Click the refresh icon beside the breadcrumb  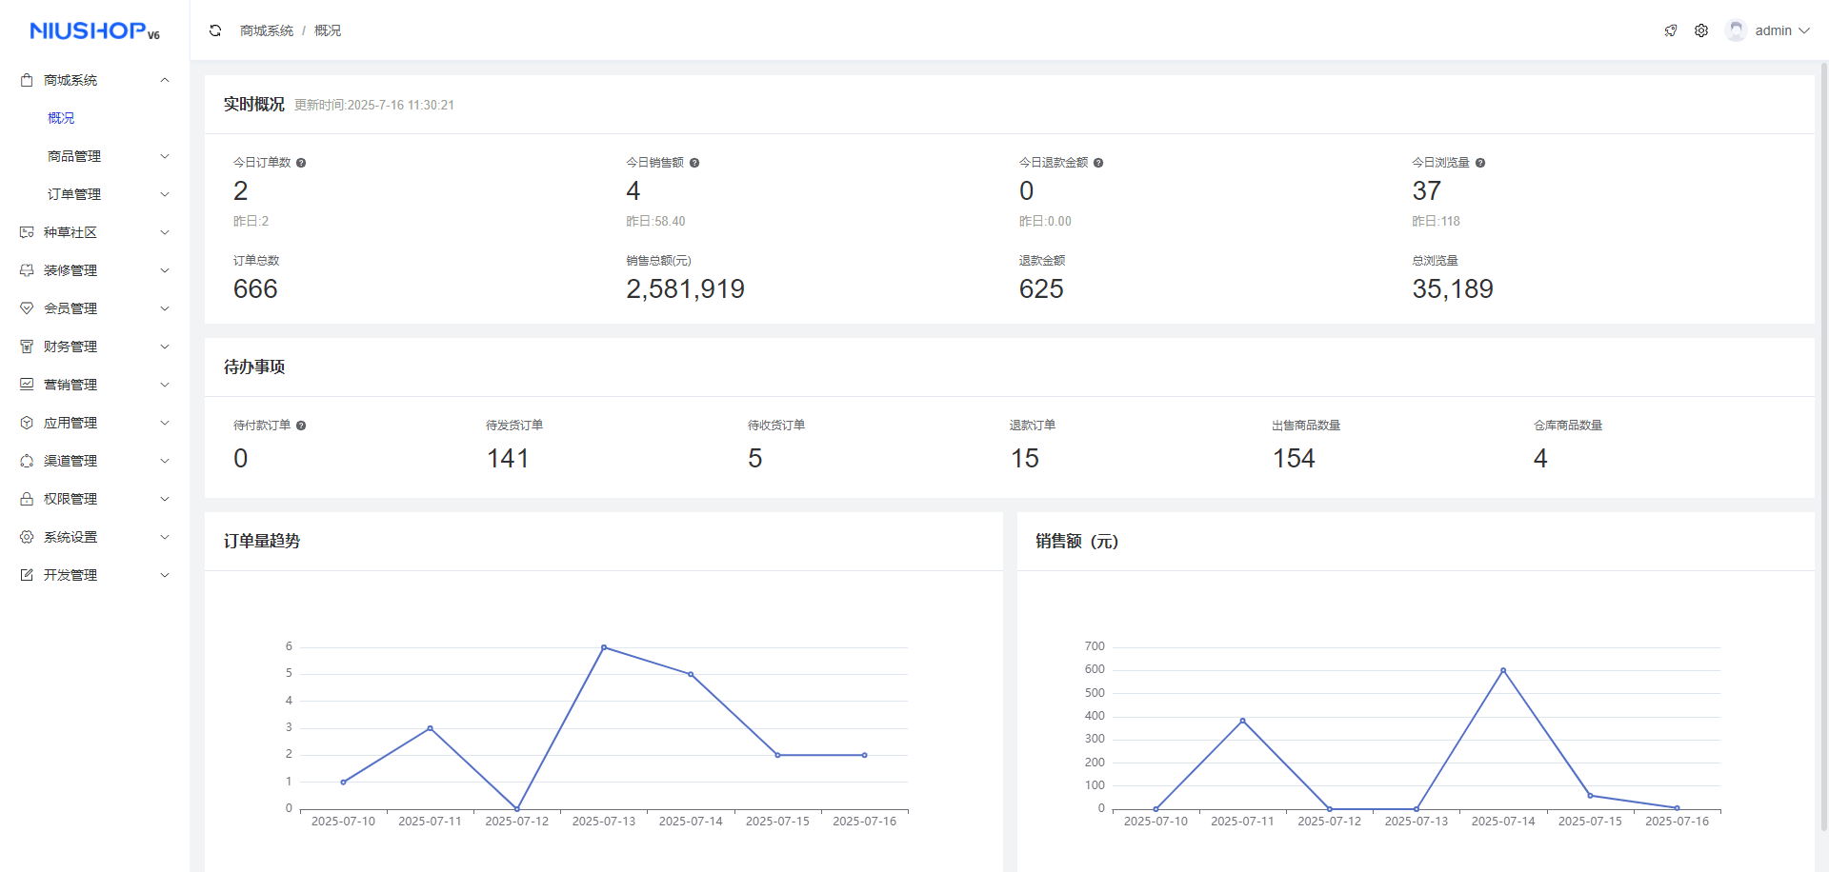[x=215, y=30]
